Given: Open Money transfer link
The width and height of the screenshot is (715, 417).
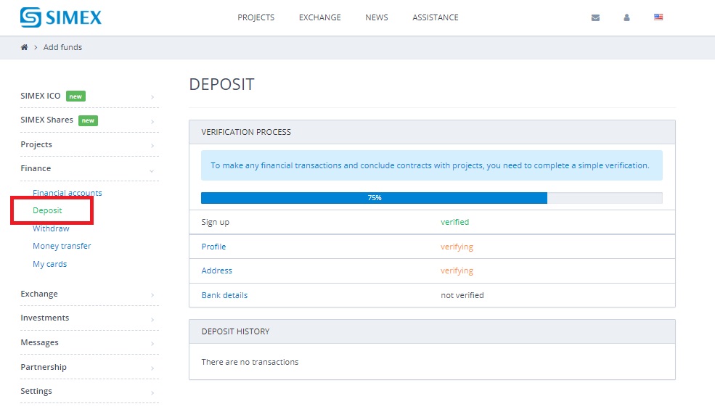Looking at the screenshot, I should (x=62, y=246).
